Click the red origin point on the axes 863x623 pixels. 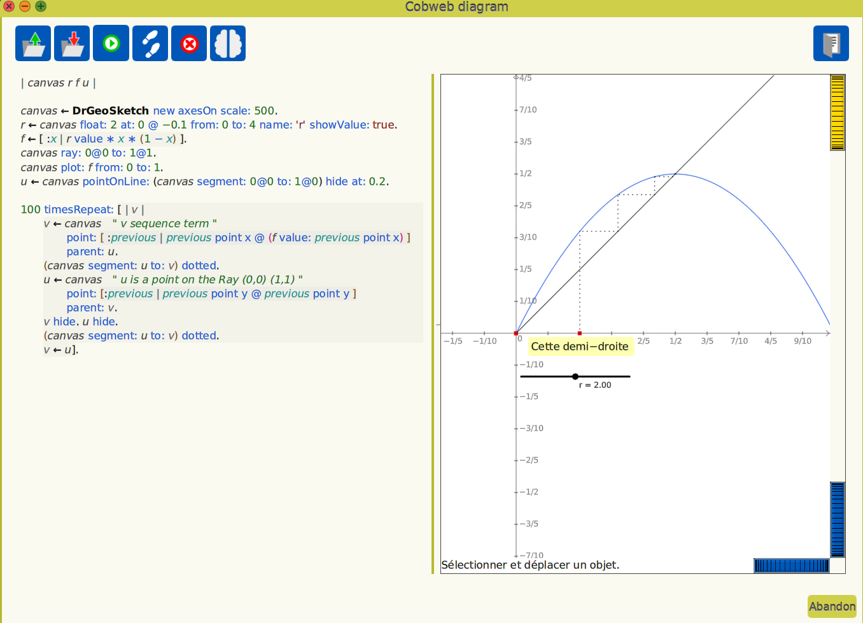click(x=516, y=333)
